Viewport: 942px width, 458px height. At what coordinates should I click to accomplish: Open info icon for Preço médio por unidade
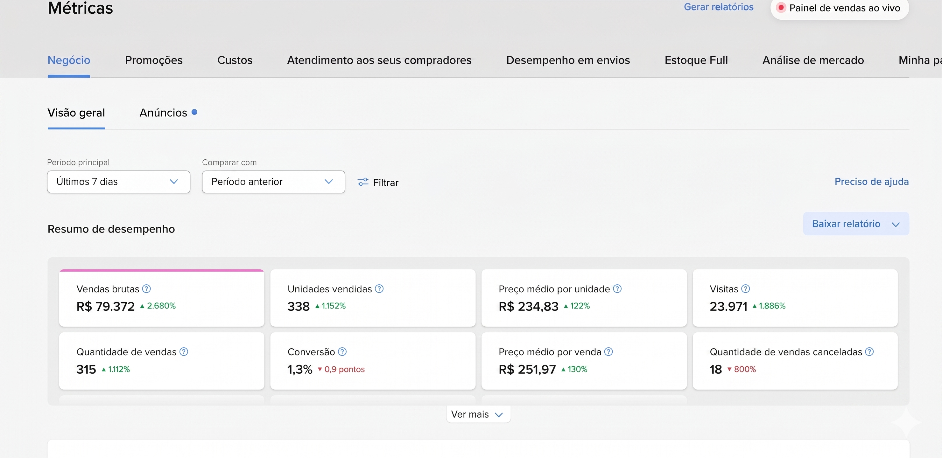[617, 289]
